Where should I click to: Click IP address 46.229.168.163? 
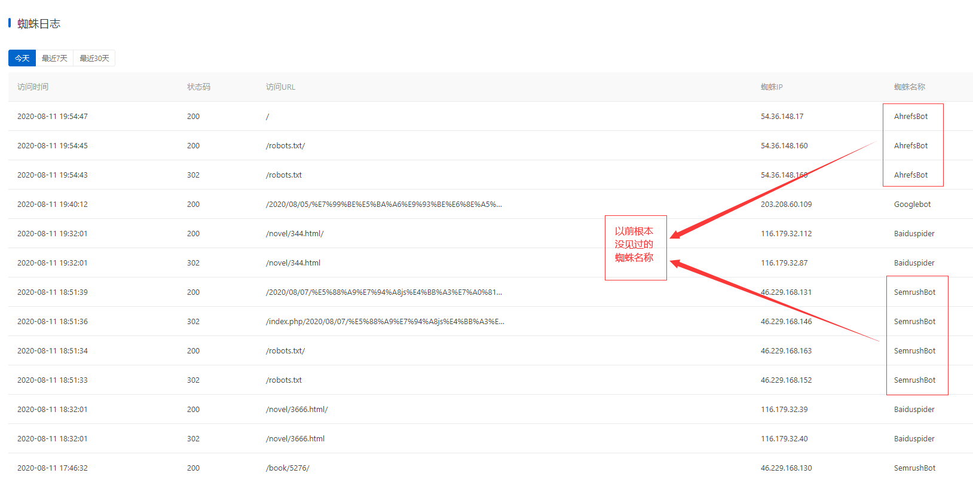click(786, 350)
